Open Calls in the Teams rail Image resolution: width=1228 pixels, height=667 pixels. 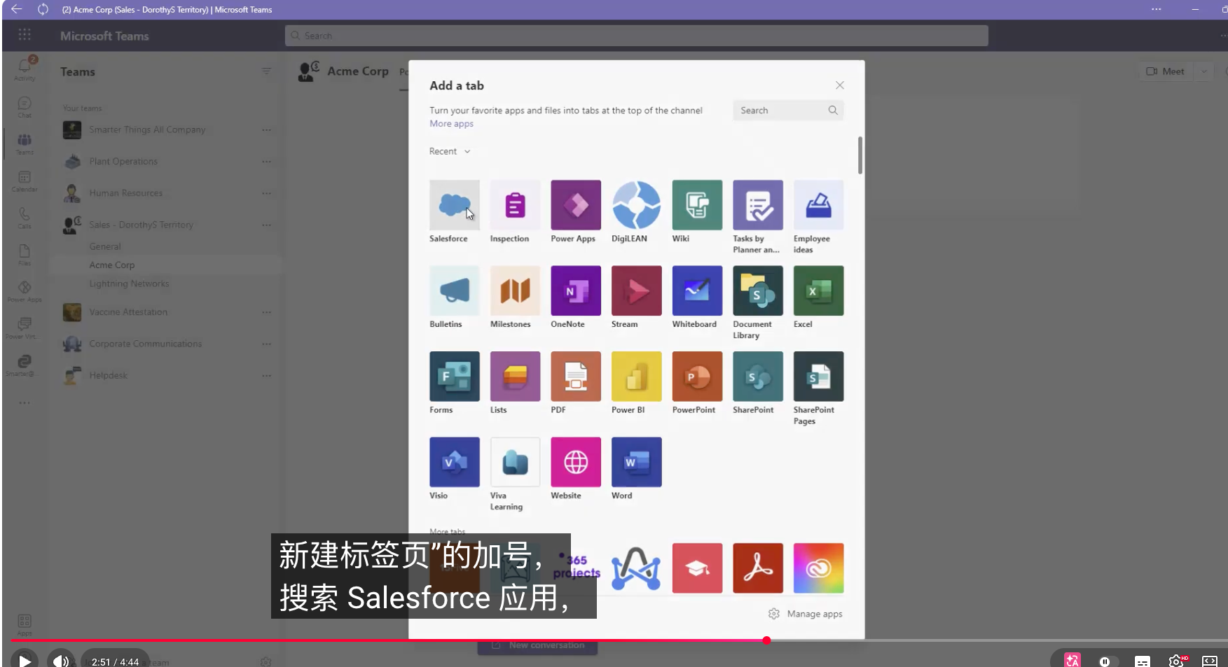coord(25,218)
